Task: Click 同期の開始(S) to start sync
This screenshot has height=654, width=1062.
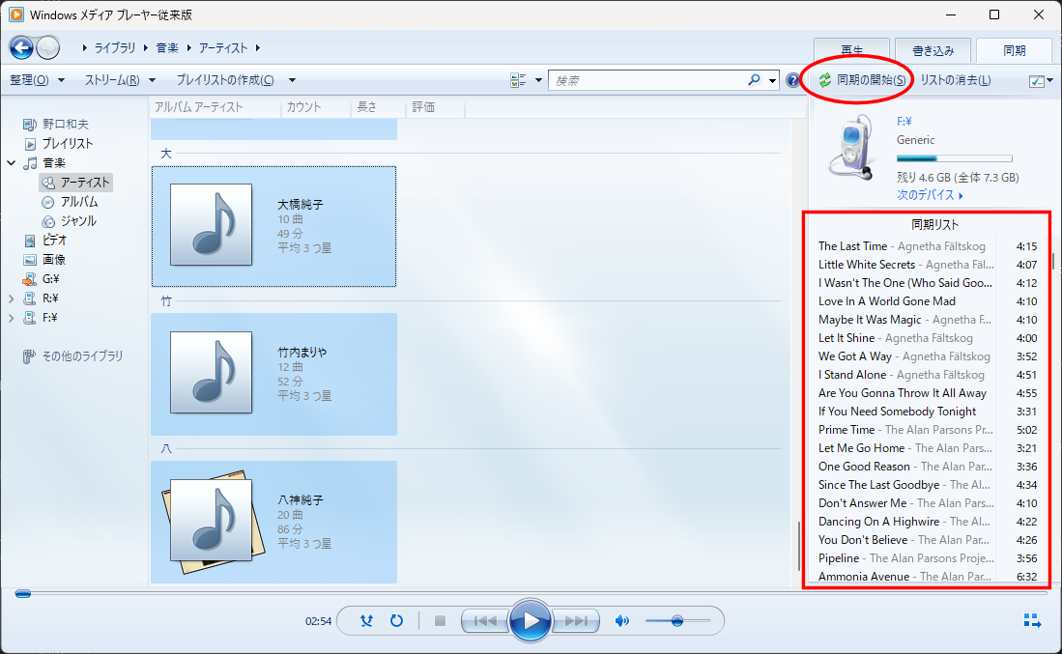Action: pyautogui.click(x=862, y=80)
